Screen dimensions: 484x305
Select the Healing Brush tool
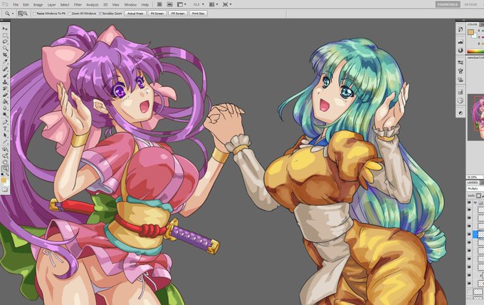point(5,69)
